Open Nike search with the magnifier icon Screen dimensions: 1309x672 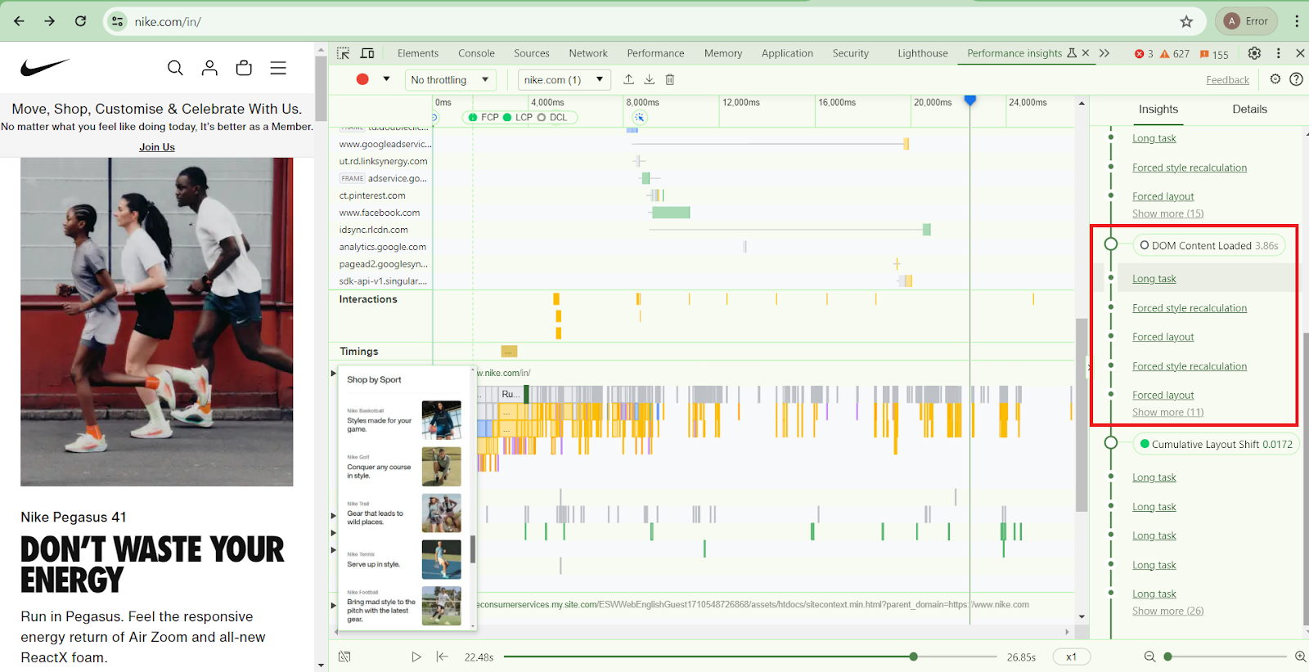pos(175,68)
